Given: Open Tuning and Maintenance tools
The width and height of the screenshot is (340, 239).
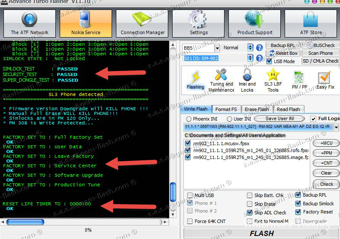Looking at the screenshot, I should [221, 80].
